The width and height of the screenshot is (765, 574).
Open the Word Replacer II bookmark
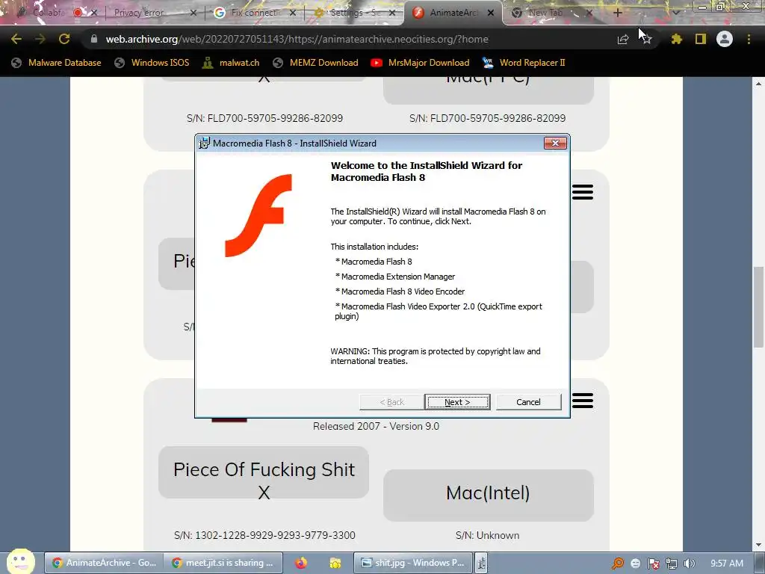click(524, 63)
